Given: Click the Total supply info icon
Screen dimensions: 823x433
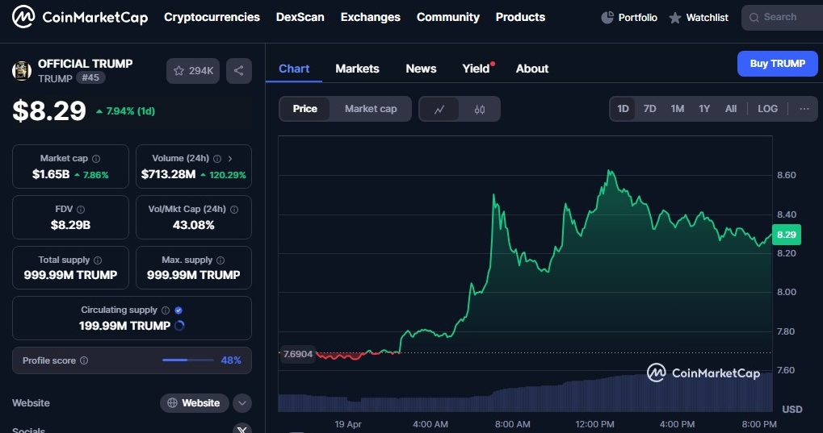Looking at the screenshot, I should coord(98,260).
